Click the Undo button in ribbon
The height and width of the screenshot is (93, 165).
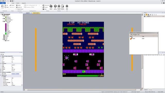coord(12,5)
